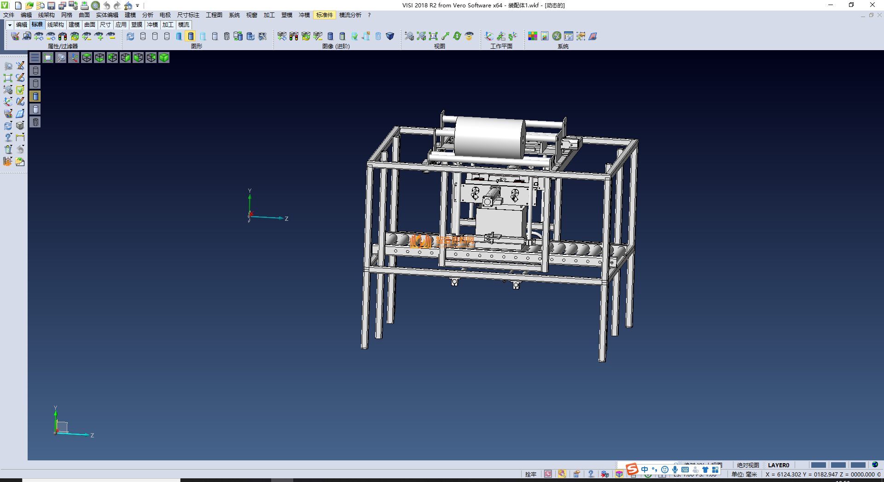Click the 1:1 zoom-to-fit icon
Screen dimensions: 884x482
tap(433, 36)
